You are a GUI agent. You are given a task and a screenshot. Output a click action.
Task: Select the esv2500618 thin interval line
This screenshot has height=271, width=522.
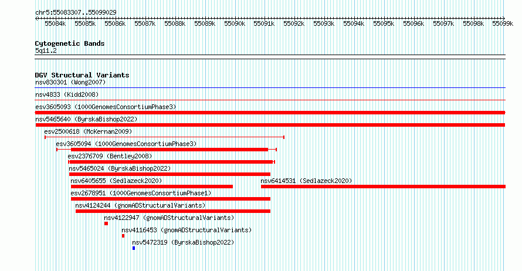164,137
